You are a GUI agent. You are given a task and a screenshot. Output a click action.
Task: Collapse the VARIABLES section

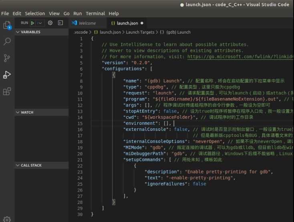[42, 32]
